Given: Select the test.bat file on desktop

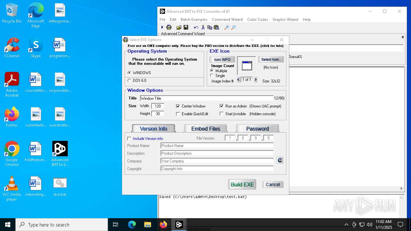Looking at the screenshot, I should (x=60, y=186).
